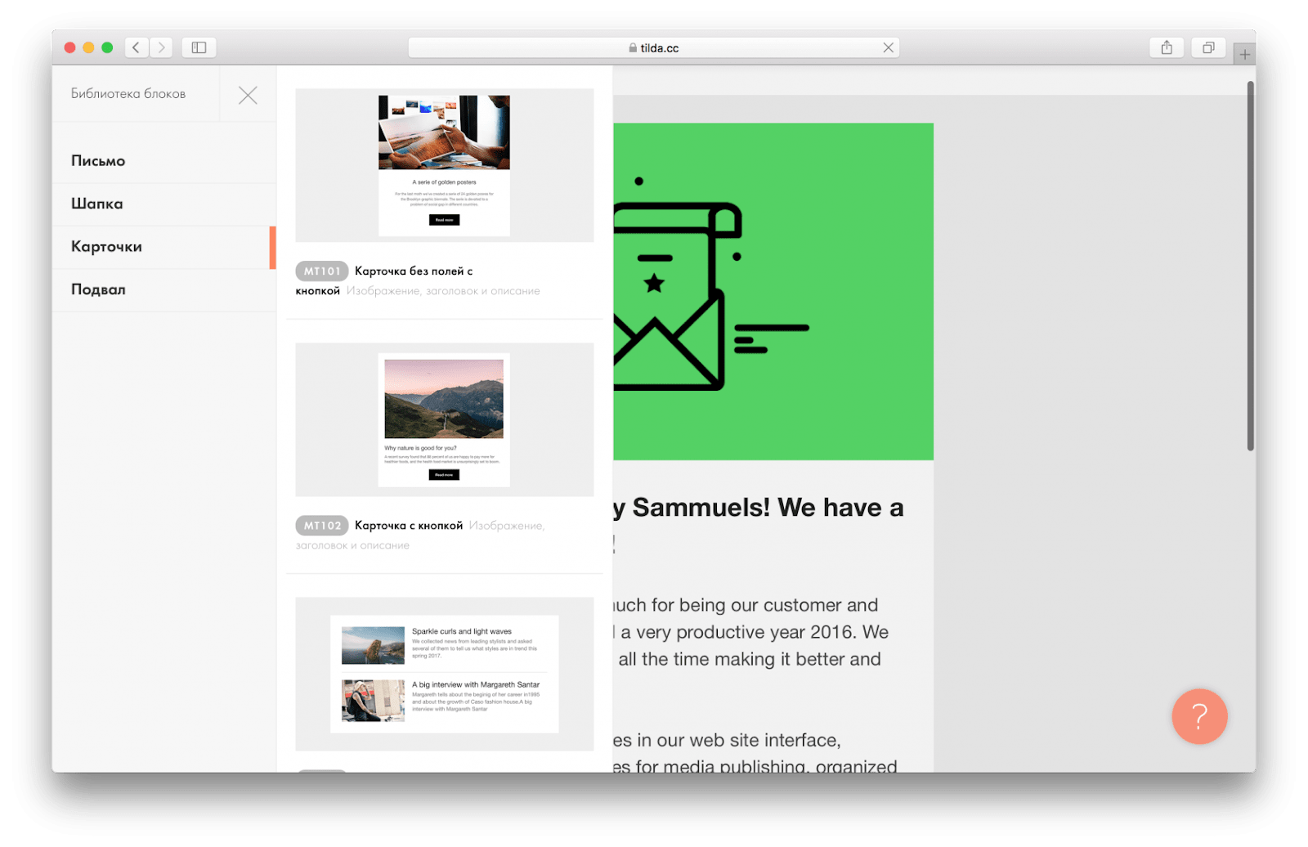Toggle the Safari sidebar button
The height and width of the screenshot is (847, 1308).
coord(199,47)
